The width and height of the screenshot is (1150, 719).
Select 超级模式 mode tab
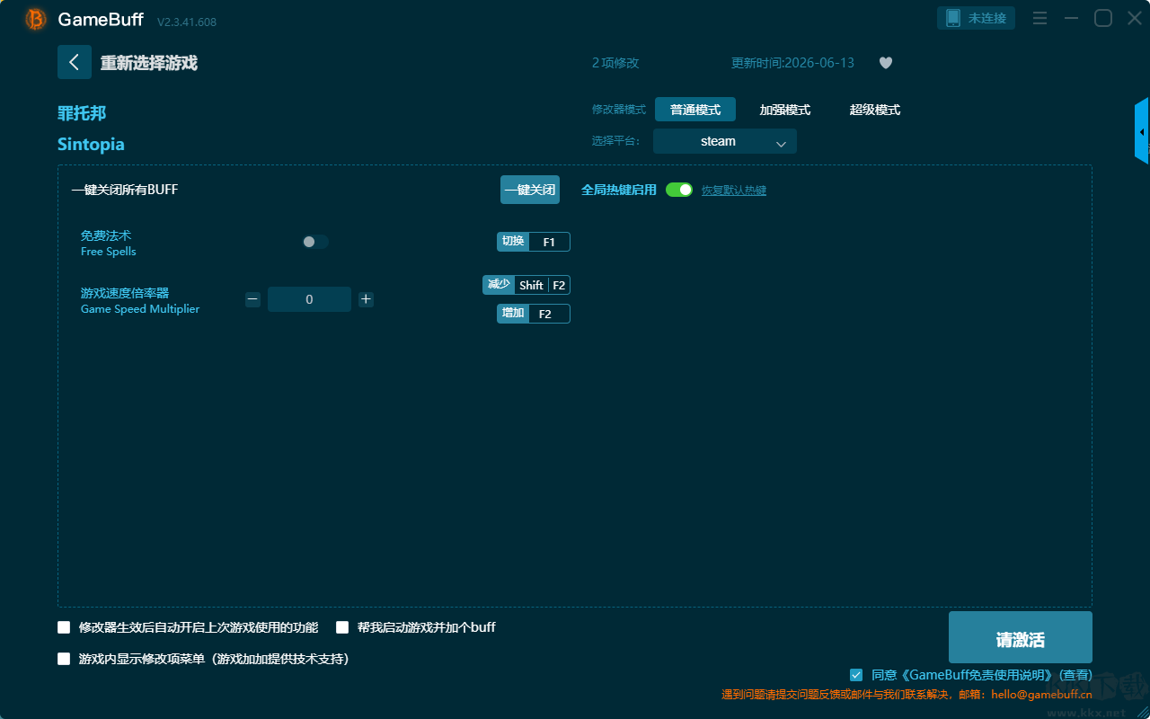(875, 110)
